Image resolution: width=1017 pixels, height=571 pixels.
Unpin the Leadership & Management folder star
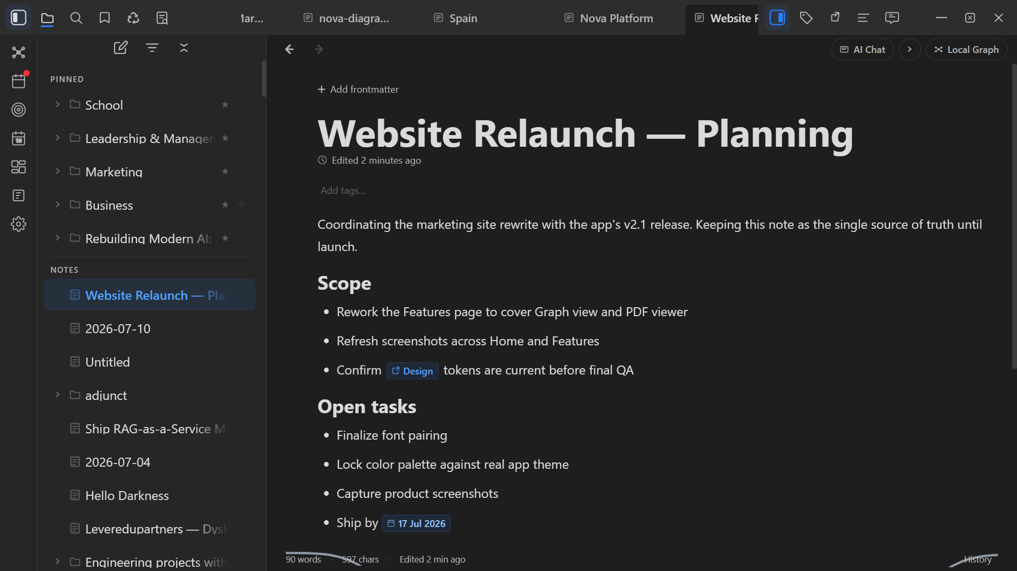coord(225,138)
